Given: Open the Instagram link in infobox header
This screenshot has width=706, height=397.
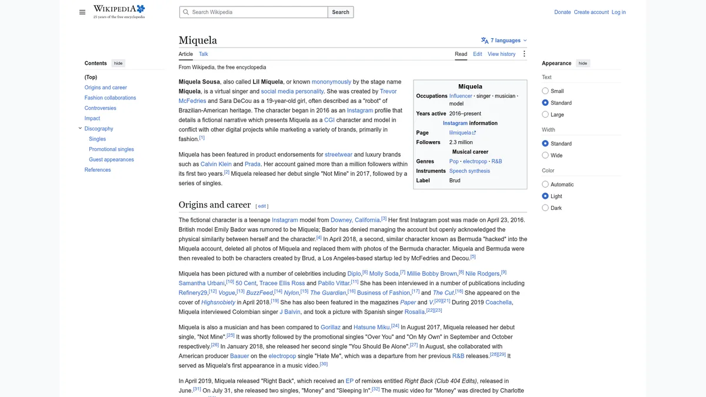Looking at the screenshot, I should pos(455,124).
